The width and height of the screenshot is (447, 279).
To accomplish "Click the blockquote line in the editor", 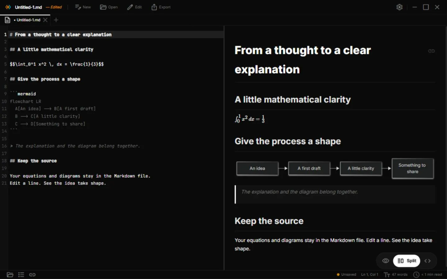I will pyautogui.click(x=75, y=146).
